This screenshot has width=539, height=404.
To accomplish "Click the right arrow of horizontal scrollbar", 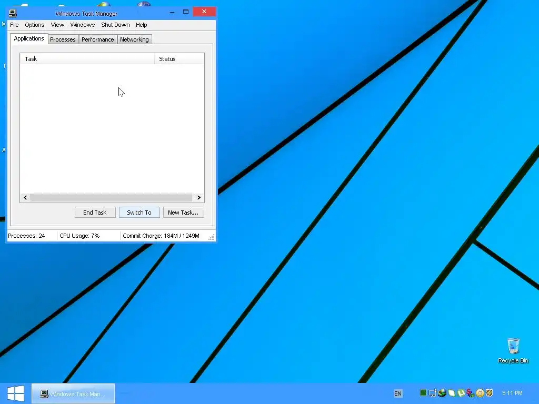I will click(198, 198).
